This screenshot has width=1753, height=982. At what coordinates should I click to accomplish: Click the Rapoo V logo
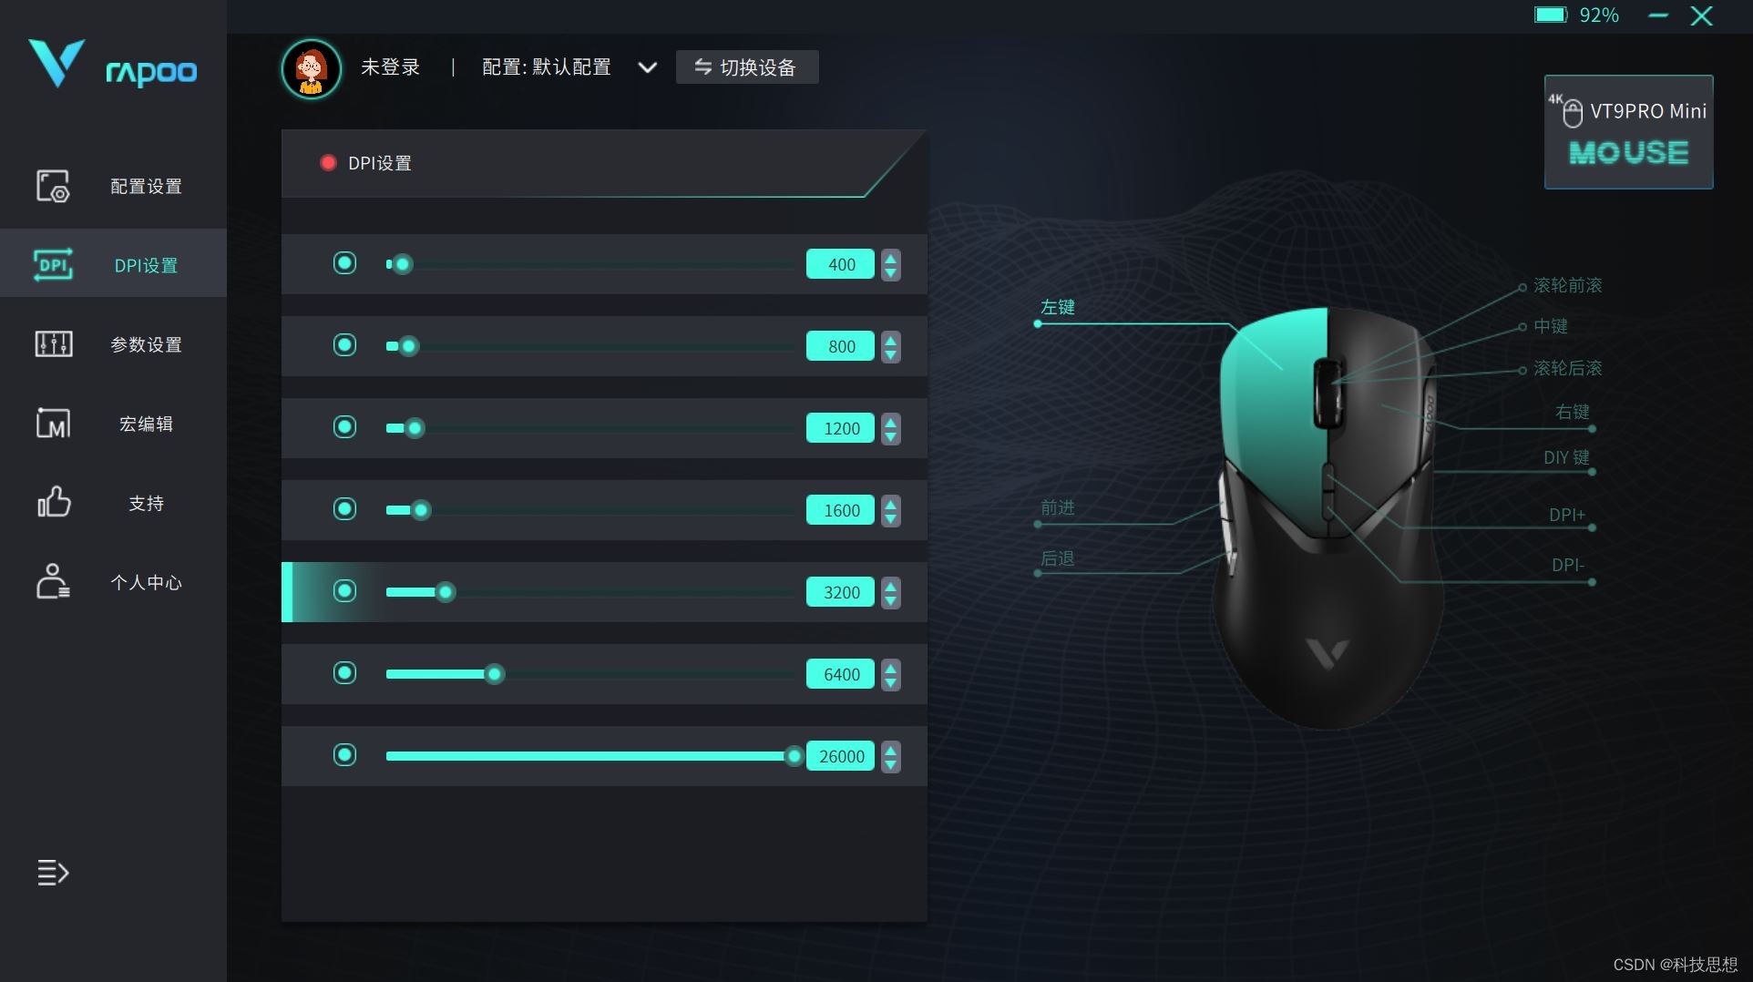coord(56,62)
